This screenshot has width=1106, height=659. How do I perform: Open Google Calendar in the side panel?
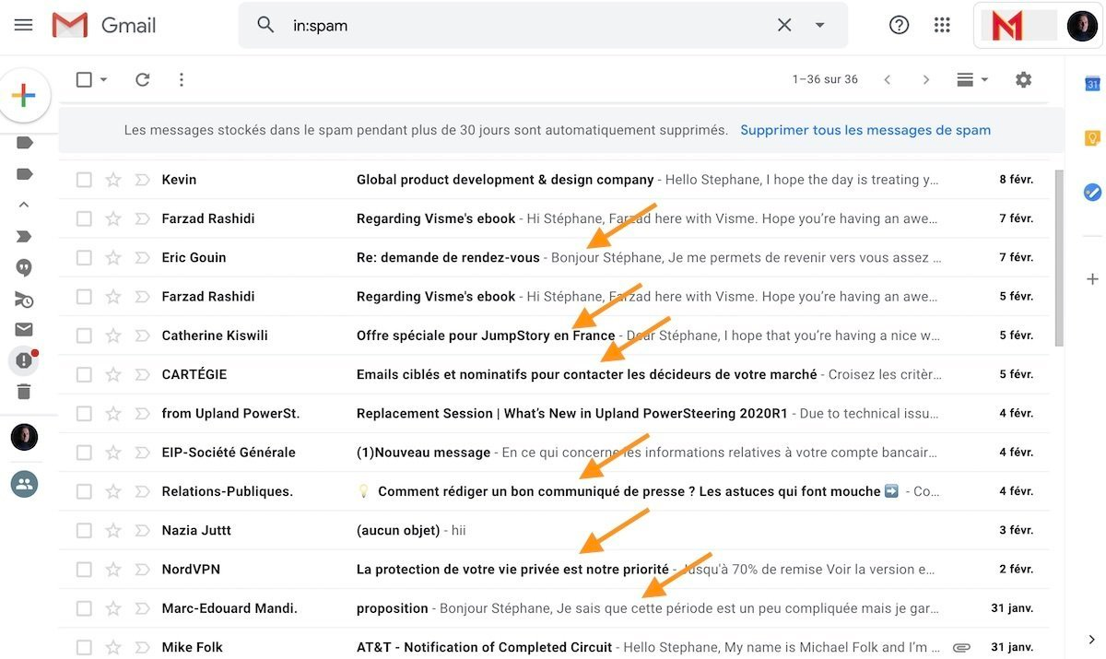point(1092,83)
